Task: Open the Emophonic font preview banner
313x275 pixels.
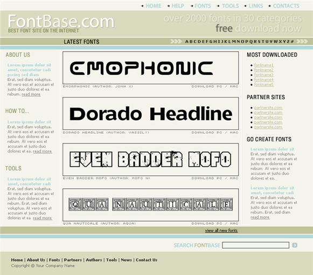Action: (x=151, y=68)
